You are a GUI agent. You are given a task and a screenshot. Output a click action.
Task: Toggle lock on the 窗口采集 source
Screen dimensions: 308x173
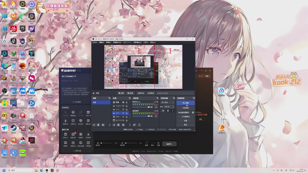coord(127,120)
